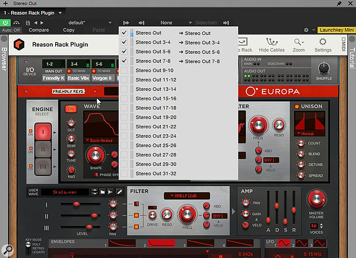The width and height of the screenshot is (356, 258).
Task: Open the default preset dropdown
Action: [110, 23]
